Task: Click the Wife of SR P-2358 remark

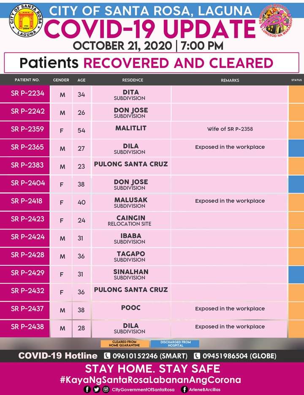Action: 230,129
